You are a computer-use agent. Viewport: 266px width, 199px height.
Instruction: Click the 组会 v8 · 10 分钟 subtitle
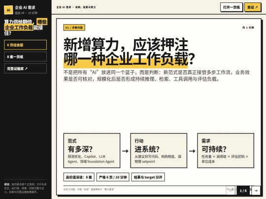26,13
